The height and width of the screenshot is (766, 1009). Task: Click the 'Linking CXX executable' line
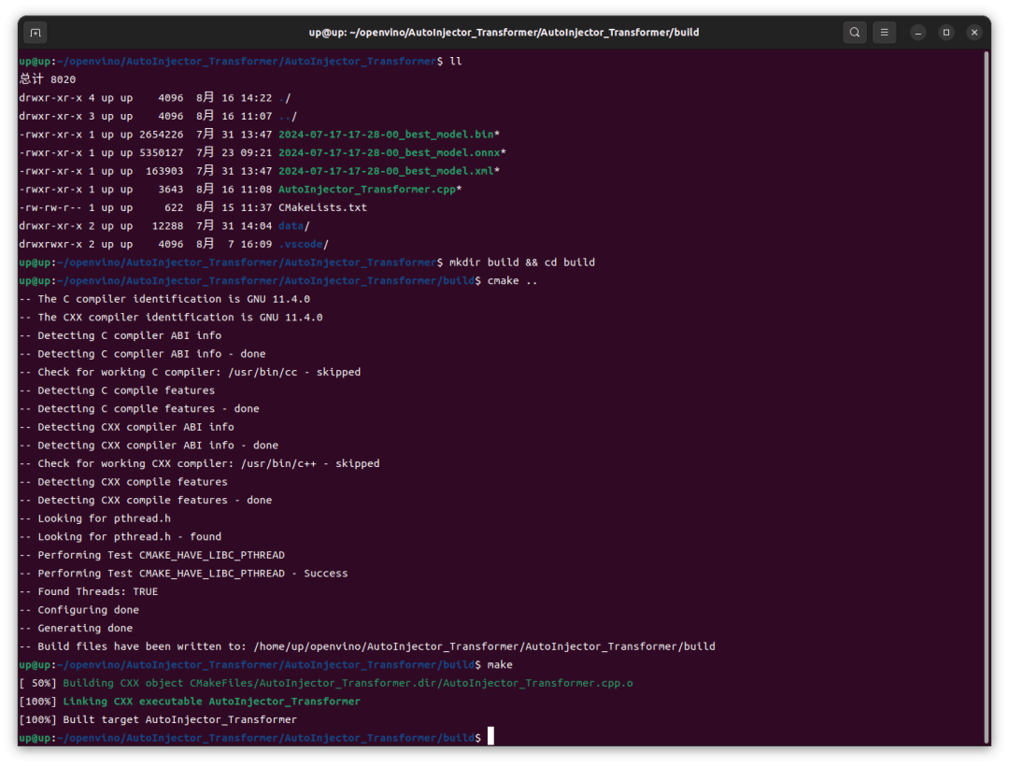click(189, 702)
